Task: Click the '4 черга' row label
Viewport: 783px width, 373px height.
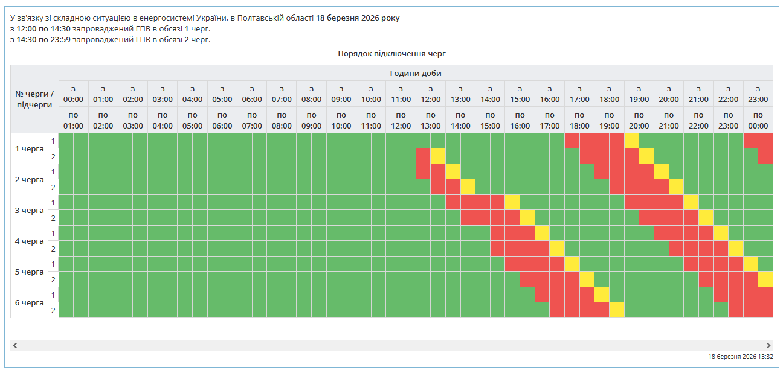Action: pos(30,241)
